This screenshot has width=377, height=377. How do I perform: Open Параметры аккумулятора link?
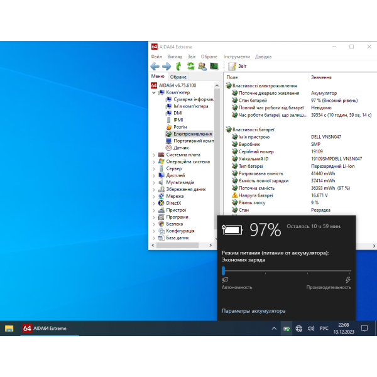pos(253,311)
